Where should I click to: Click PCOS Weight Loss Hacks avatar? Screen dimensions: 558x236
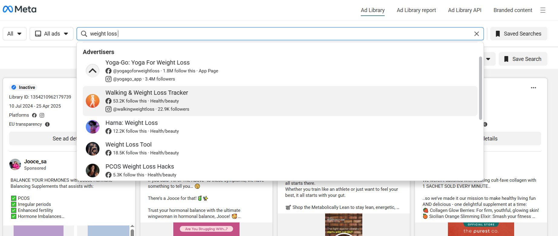(93, 171)
